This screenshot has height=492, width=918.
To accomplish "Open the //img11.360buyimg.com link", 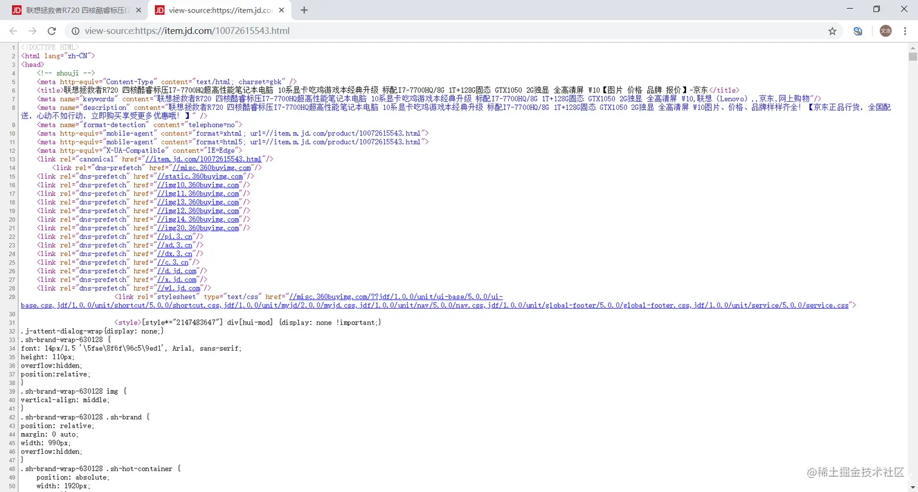I will click(x=198, y=194).
